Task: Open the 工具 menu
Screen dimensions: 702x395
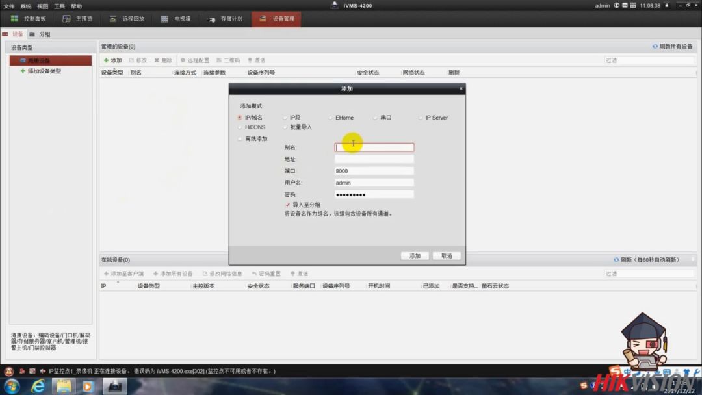Action: (x=60, y=6)
